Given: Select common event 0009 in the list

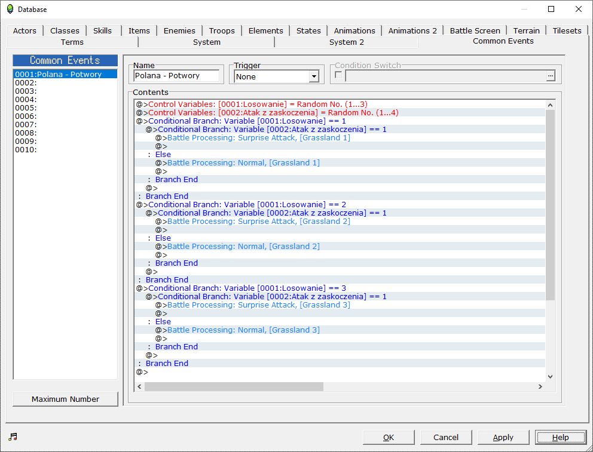Looking at the screenshot, I should click(65, 142).
